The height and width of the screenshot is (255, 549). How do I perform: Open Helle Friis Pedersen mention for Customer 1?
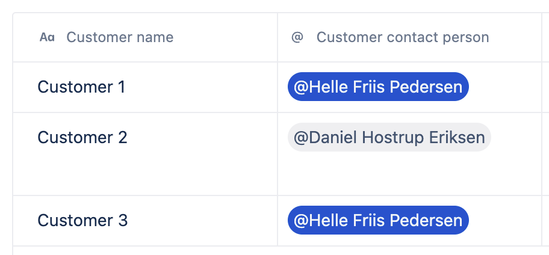(x=378, y=87)
